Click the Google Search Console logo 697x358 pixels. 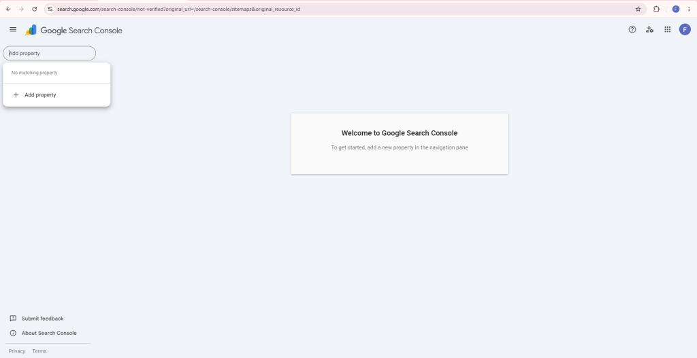74,30
